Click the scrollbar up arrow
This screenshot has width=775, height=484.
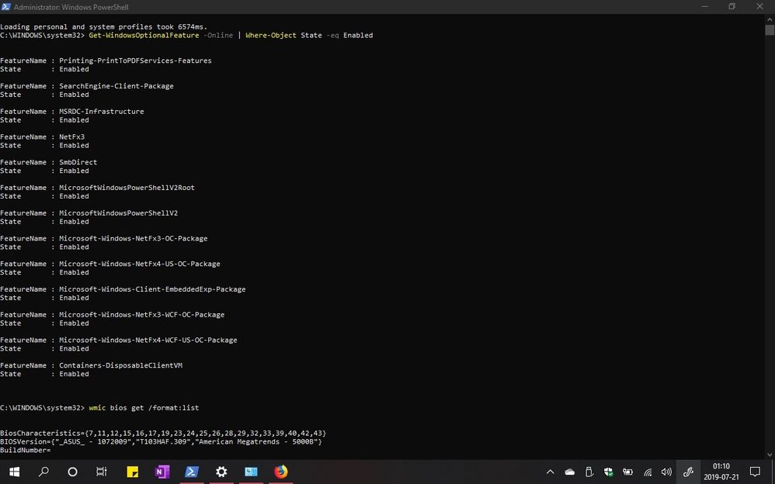(x=770, y=19)
